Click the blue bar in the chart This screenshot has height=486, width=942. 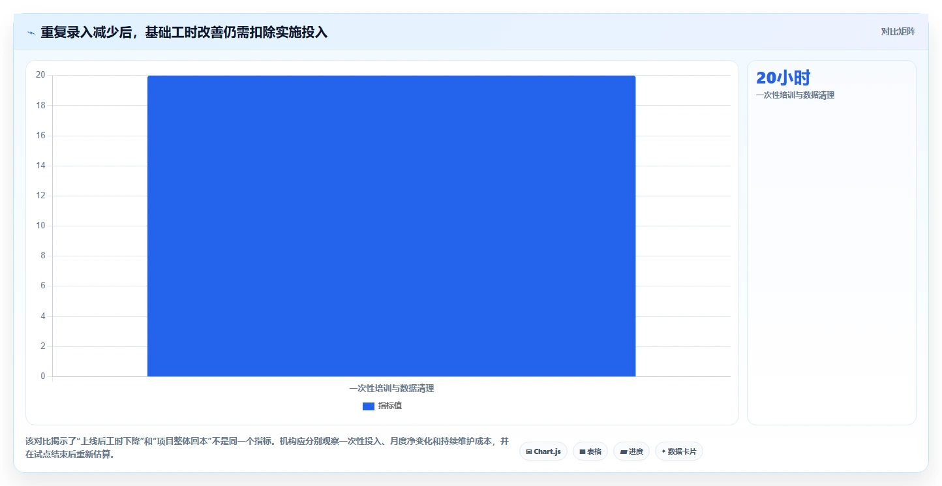click(x=391, y=226)
